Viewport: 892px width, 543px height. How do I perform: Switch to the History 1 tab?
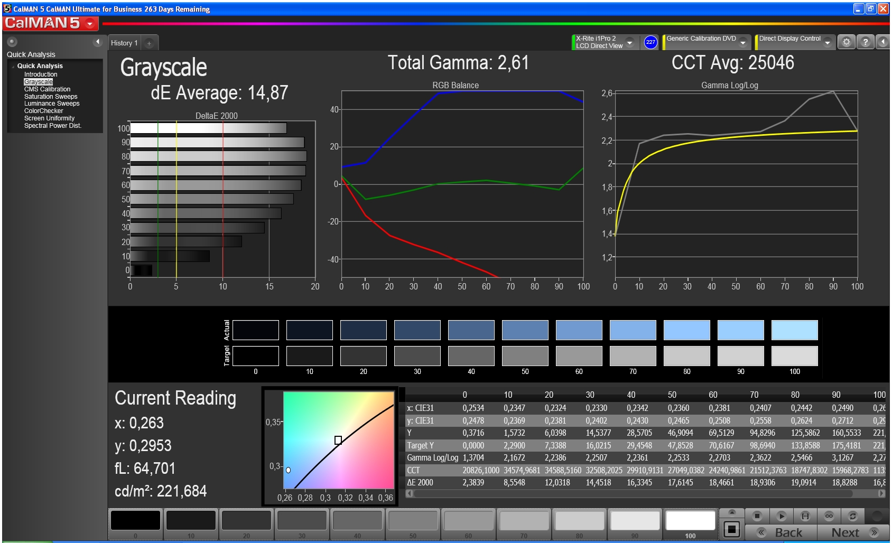coord(124,43)
